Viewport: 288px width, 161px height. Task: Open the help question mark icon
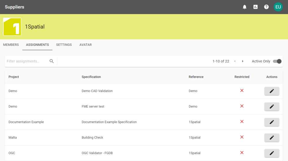[266, 7]
